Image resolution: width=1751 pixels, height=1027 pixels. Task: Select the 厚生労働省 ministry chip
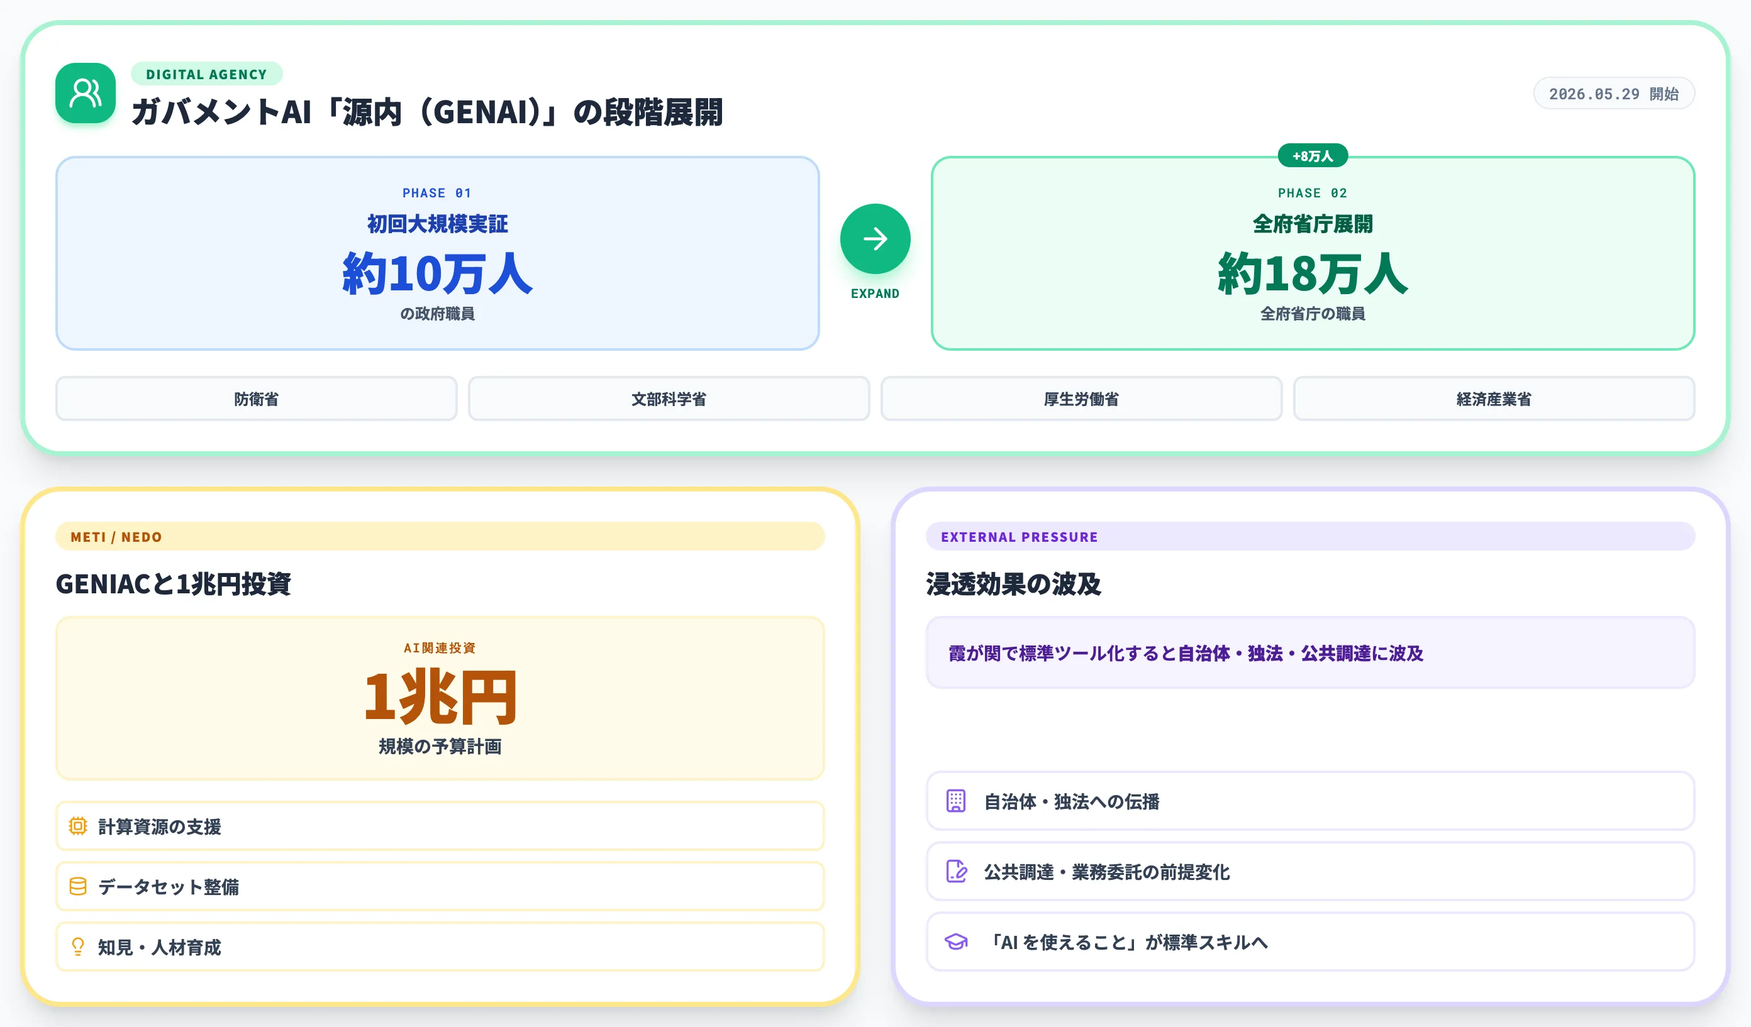pyautogui.click(x=1081, y=398)
